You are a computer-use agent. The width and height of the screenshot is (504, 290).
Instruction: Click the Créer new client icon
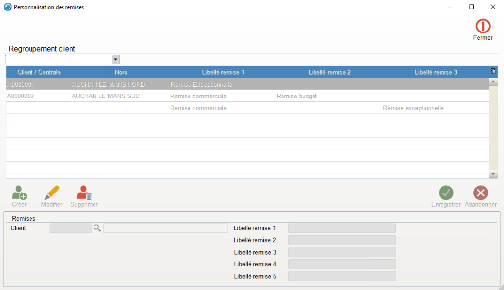[x=19, y=193]
